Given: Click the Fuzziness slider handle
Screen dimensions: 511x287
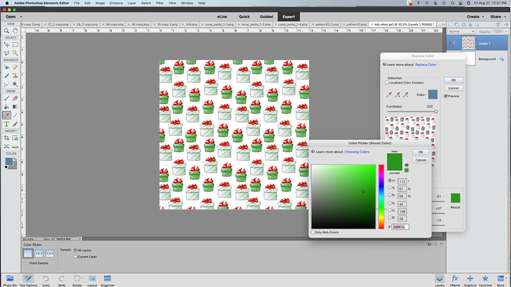Looking at the screenshot, I should tap(436, 112).
